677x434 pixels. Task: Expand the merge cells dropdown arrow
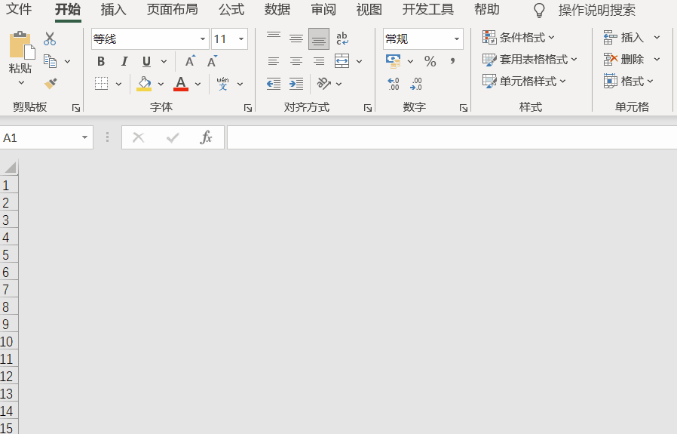[359, 61]
